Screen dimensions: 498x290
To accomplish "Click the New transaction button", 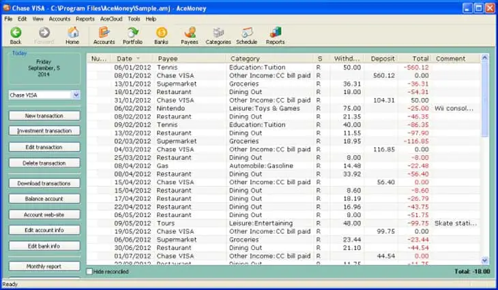I will 44,116.
